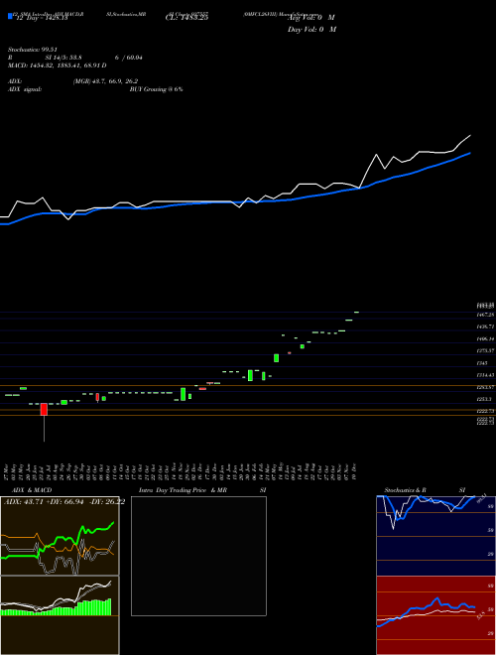Image resolution: width=496 pixels, height=655 pixels.
Task: Click the 'Day Vol: 0 M' label
Action: [311, 30]
